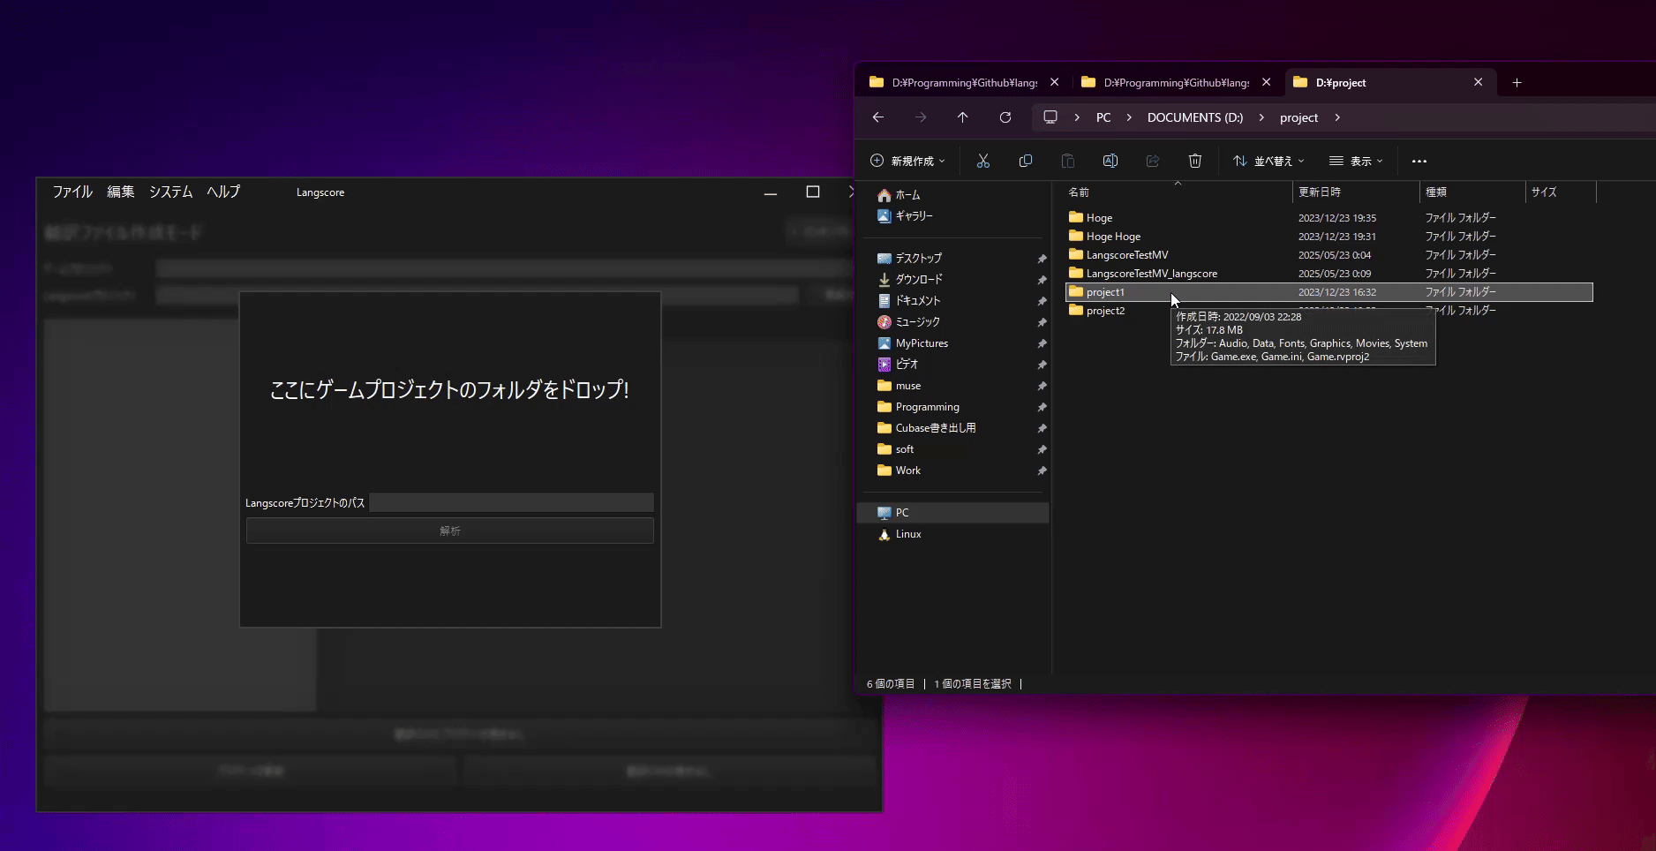Viewport: 1656px width, 851px height.
Task: Open ホーム in Explorer sidebar
Action: (899, 195)
